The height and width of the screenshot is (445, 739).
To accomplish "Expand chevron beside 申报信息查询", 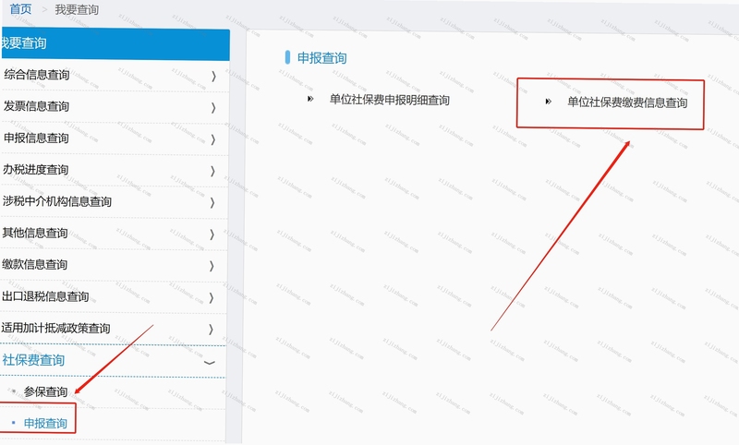I will pos(213,139).
